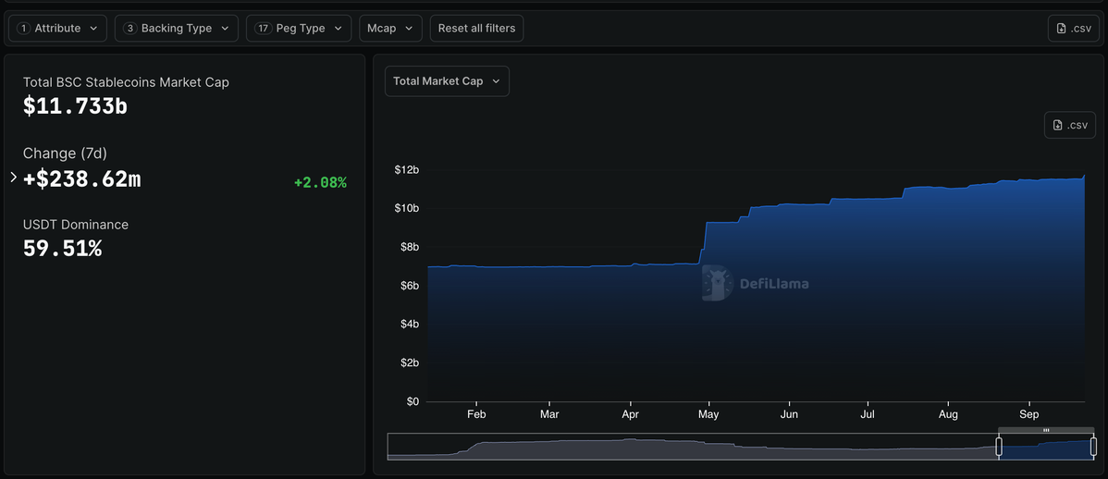Screen dimensions: 1108x479
Task: Click the grip on top of the selected range
Action: [x=1046, y=430]
